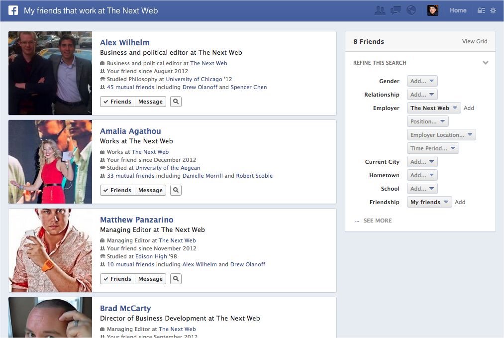504x338 pixels.
Task: Collapse Refine This Search chevron
Action: coord(486,63)
